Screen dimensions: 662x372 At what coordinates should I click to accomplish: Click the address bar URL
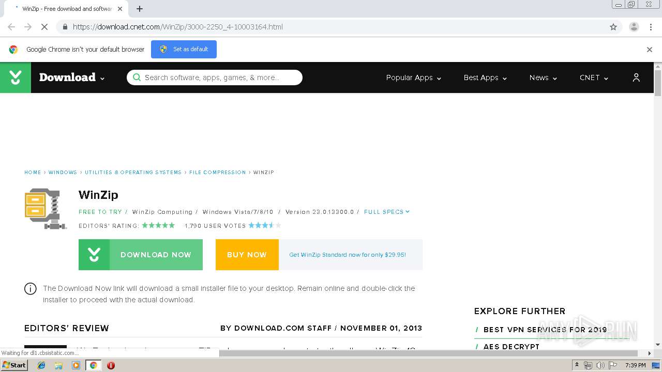[x=178, y=27]
